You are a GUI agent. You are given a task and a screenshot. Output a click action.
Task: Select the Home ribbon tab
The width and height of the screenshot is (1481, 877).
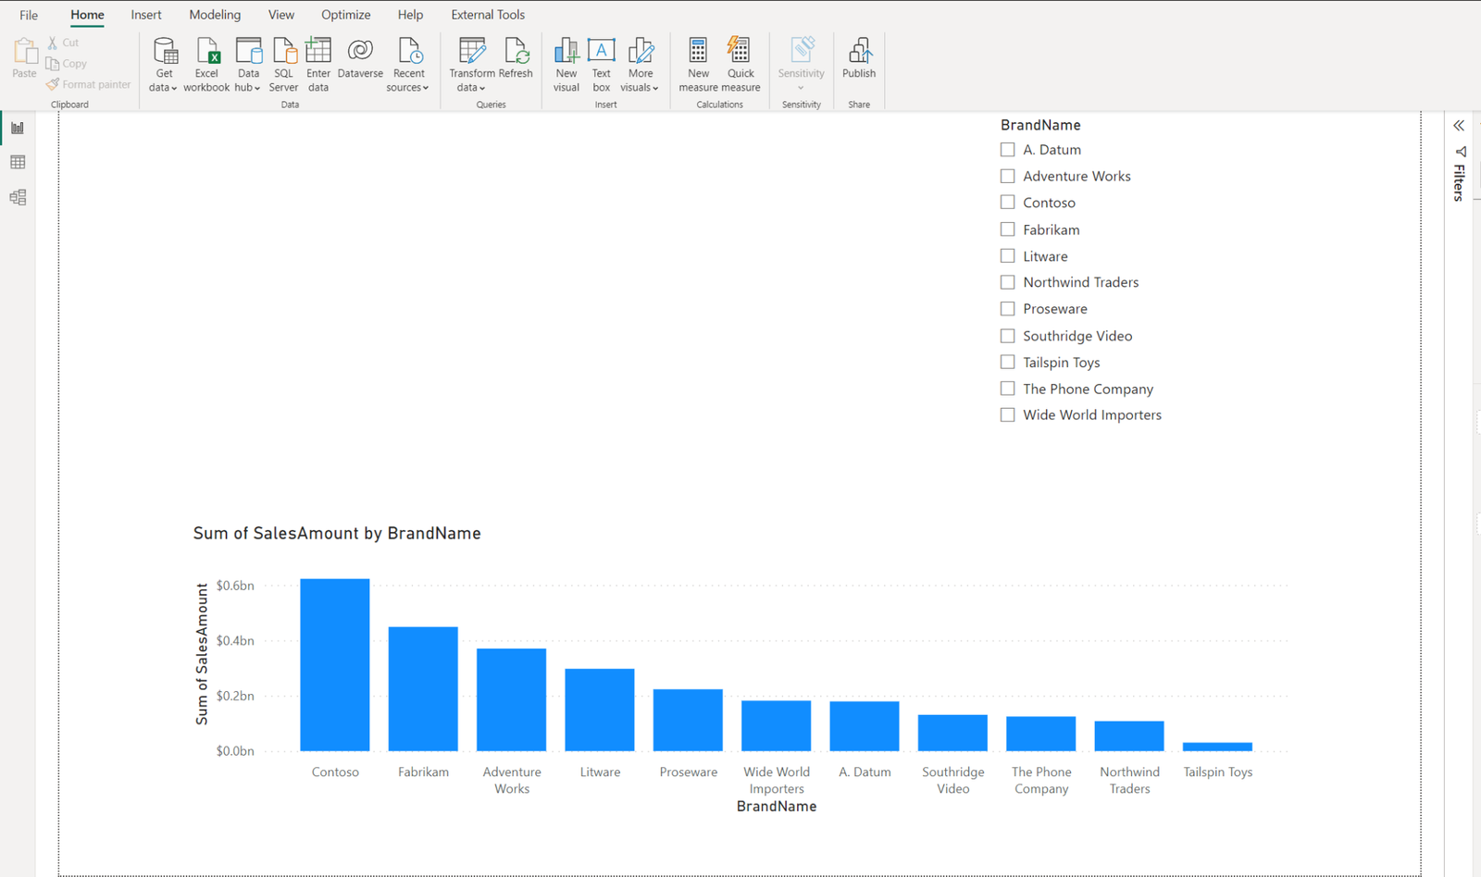[87, 15]
